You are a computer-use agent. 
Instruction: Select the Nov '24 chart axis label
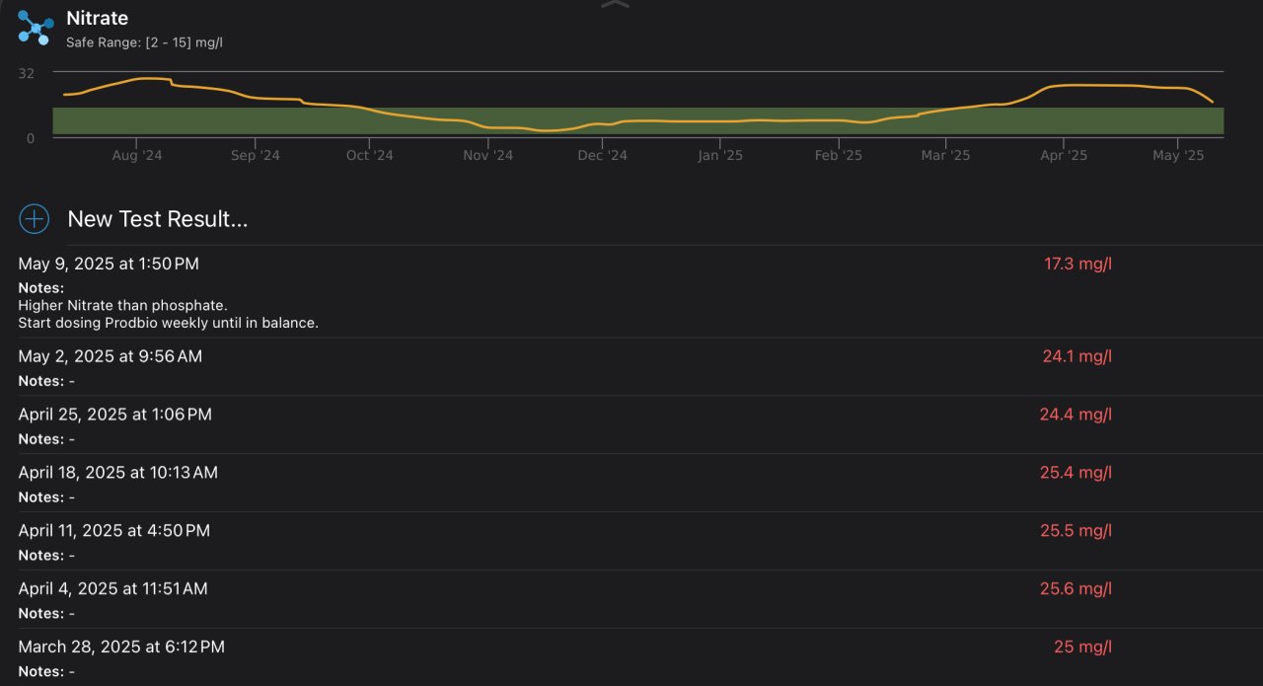click(x=487, y=156)
